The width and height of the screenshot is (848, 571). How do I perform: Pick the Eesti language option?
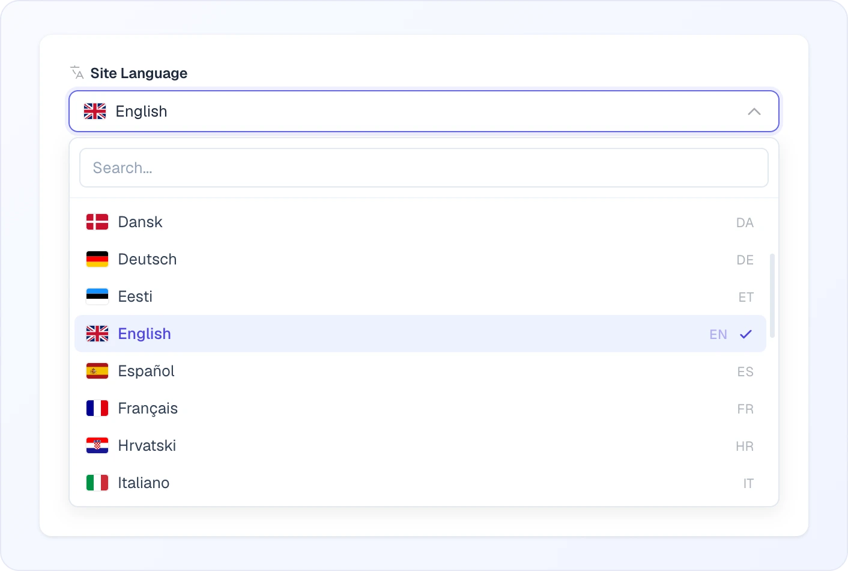click(x=420, y=297)
